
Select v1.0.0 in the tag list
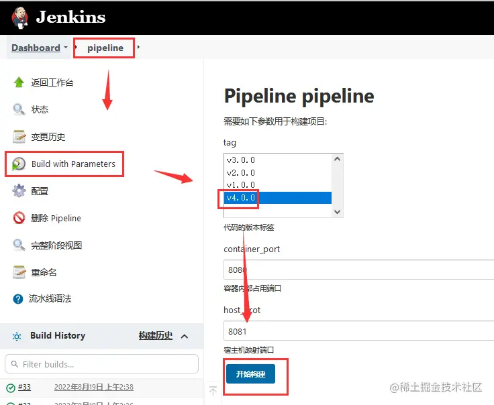[278, 184]
